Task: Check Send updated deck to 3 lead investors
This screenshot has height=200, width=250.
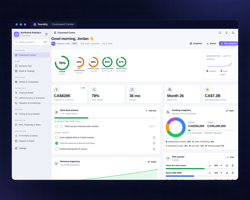Action: pos(57,137)
